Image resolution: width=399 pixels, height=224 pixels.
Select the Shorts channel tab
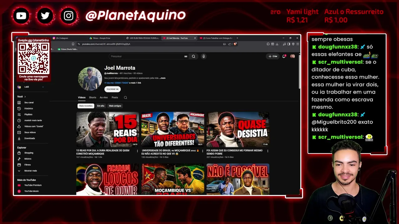pos(93,97)
